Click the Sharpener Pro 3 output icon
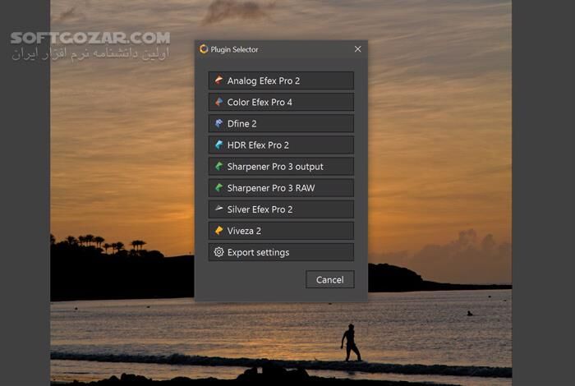 click(x=218, y=166)
